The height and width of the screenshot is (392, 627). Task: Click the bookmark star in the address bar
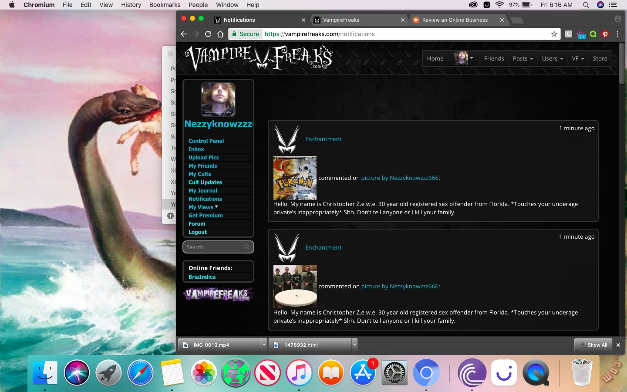554,34
